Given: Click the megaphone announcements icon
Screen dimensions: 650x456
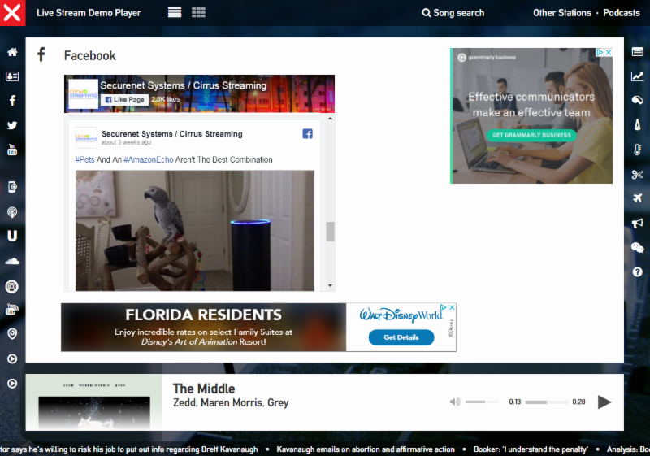Looking at the screenshot, I should tap(638, 223).
